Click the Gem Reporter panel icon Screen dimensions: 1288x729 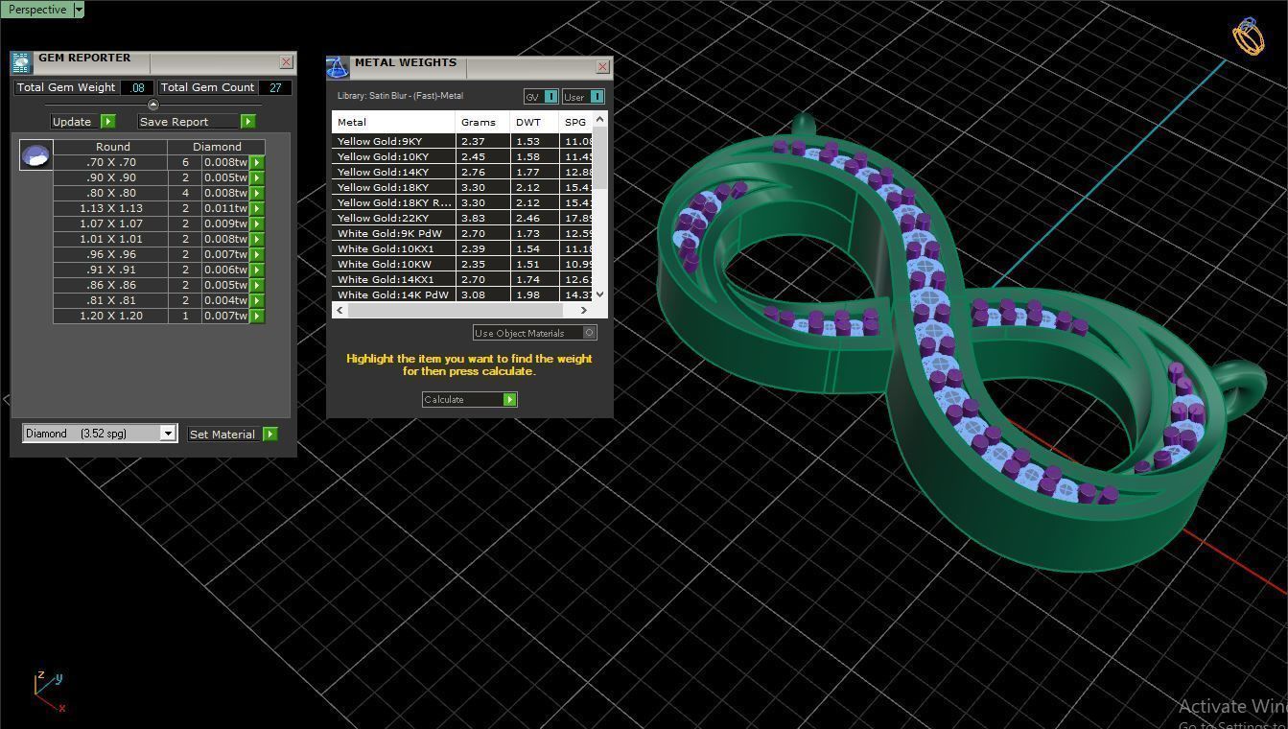tap(21, 63)
